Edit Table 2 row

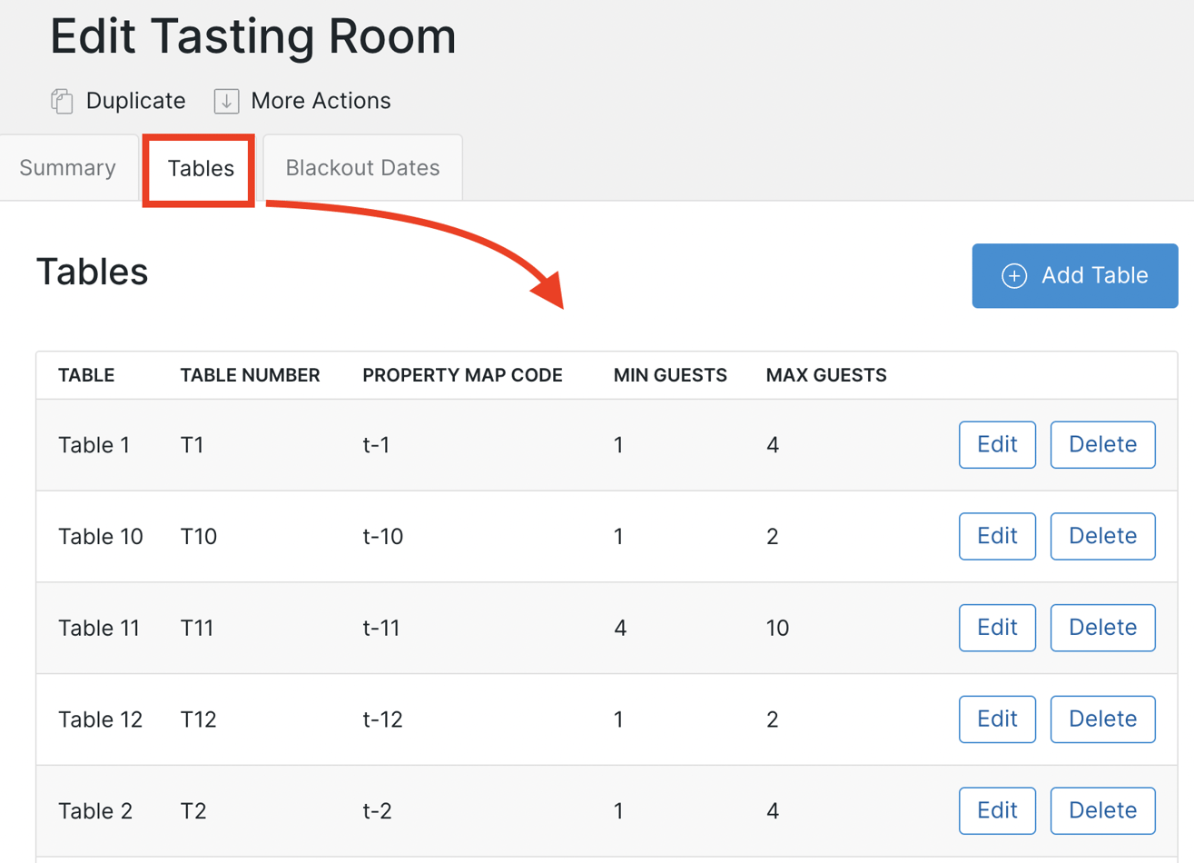click(x=997, y=810)
